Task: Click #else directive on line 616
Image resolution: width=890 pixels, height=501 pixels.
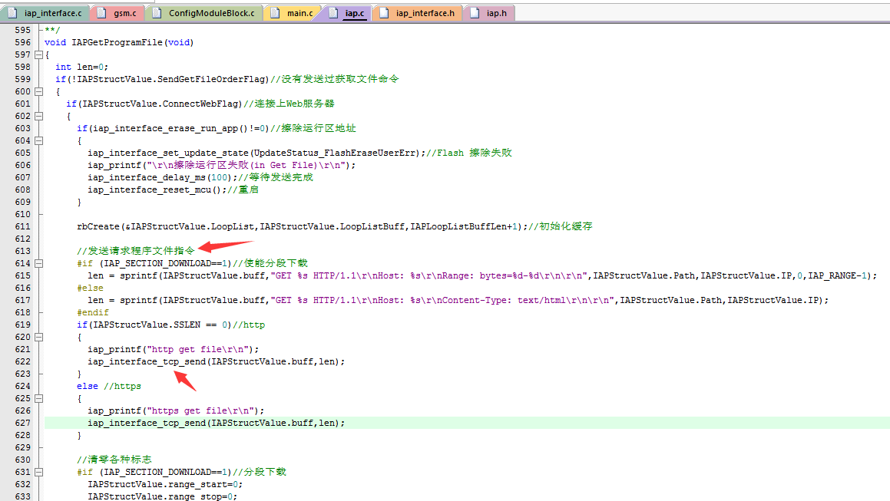Action: click(x=91, y=288)
